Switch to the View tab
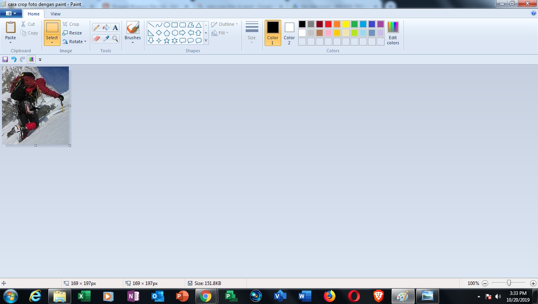The width and height of the screenshot is (538, 304). tap(55, 13)
